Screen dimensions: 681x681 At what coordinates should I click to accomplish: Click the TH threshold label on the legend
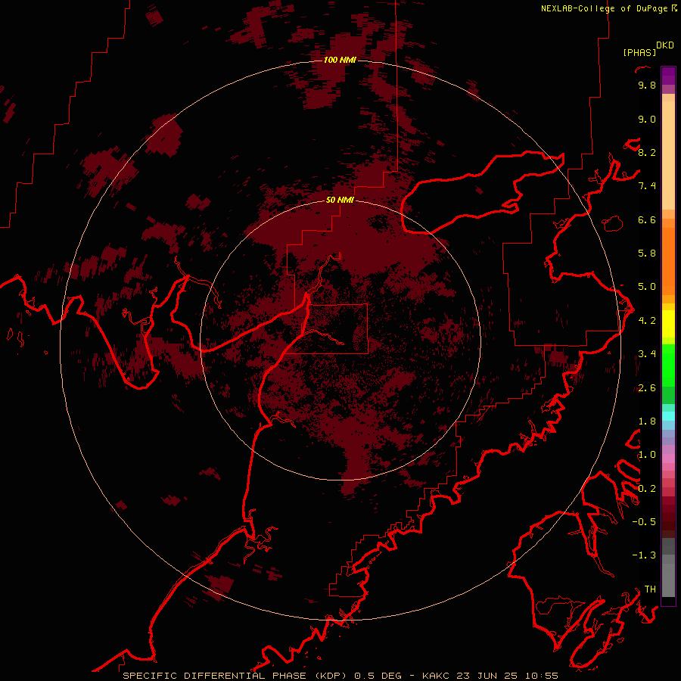[650, 589]
